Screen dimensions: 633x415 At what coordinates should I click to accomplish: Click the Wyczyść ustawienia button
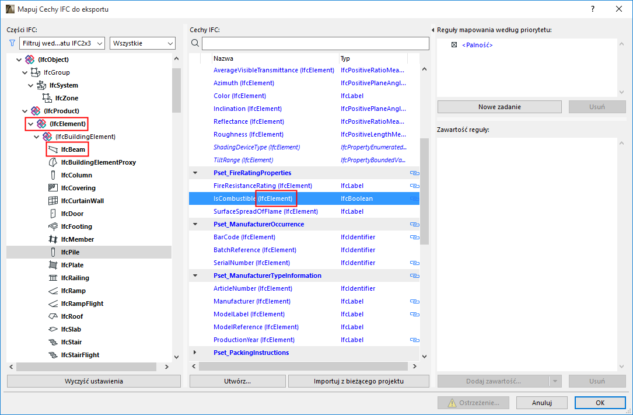(x=94, y=381)
